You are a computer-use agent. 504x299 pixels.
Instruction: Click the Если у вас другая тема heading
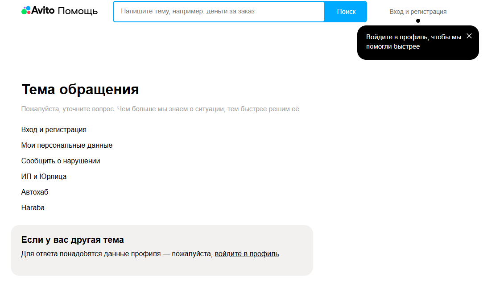pos(72,240)
